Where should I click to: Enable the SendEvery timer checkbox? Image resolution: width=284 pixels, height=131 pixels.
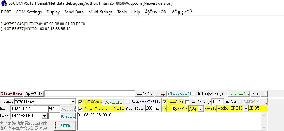click(x=187, y=102)
